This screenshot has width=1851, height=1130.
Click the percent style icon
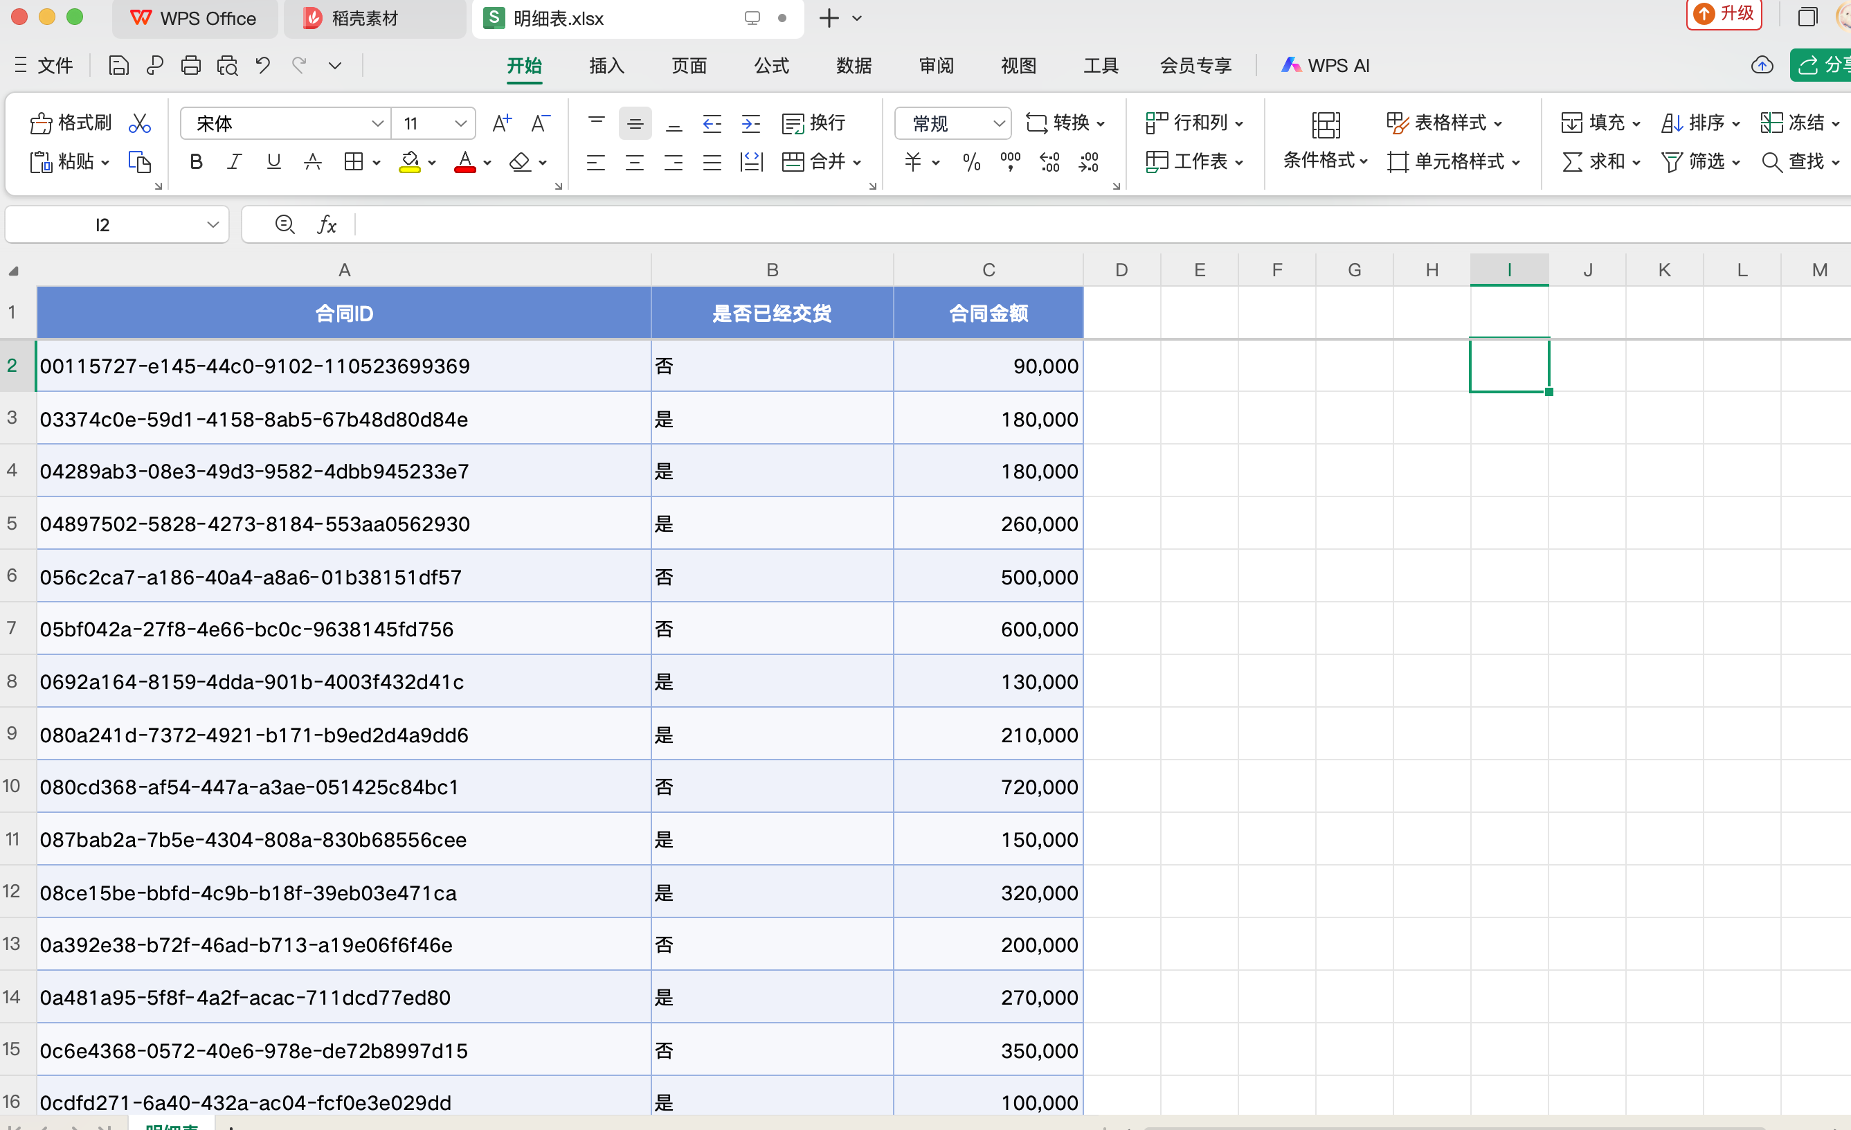(971, 161)
